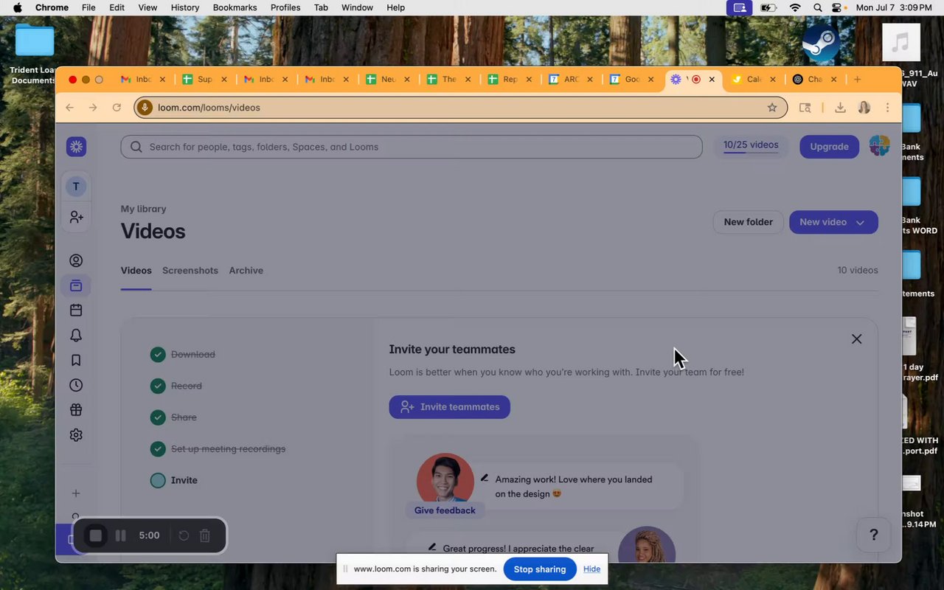Open macOS Spotlight search icon
This screenshot has width=944, height=590.
click(817, 7)
